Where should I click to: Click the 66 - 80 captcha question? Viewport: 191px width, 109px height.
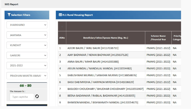(26, 86)
